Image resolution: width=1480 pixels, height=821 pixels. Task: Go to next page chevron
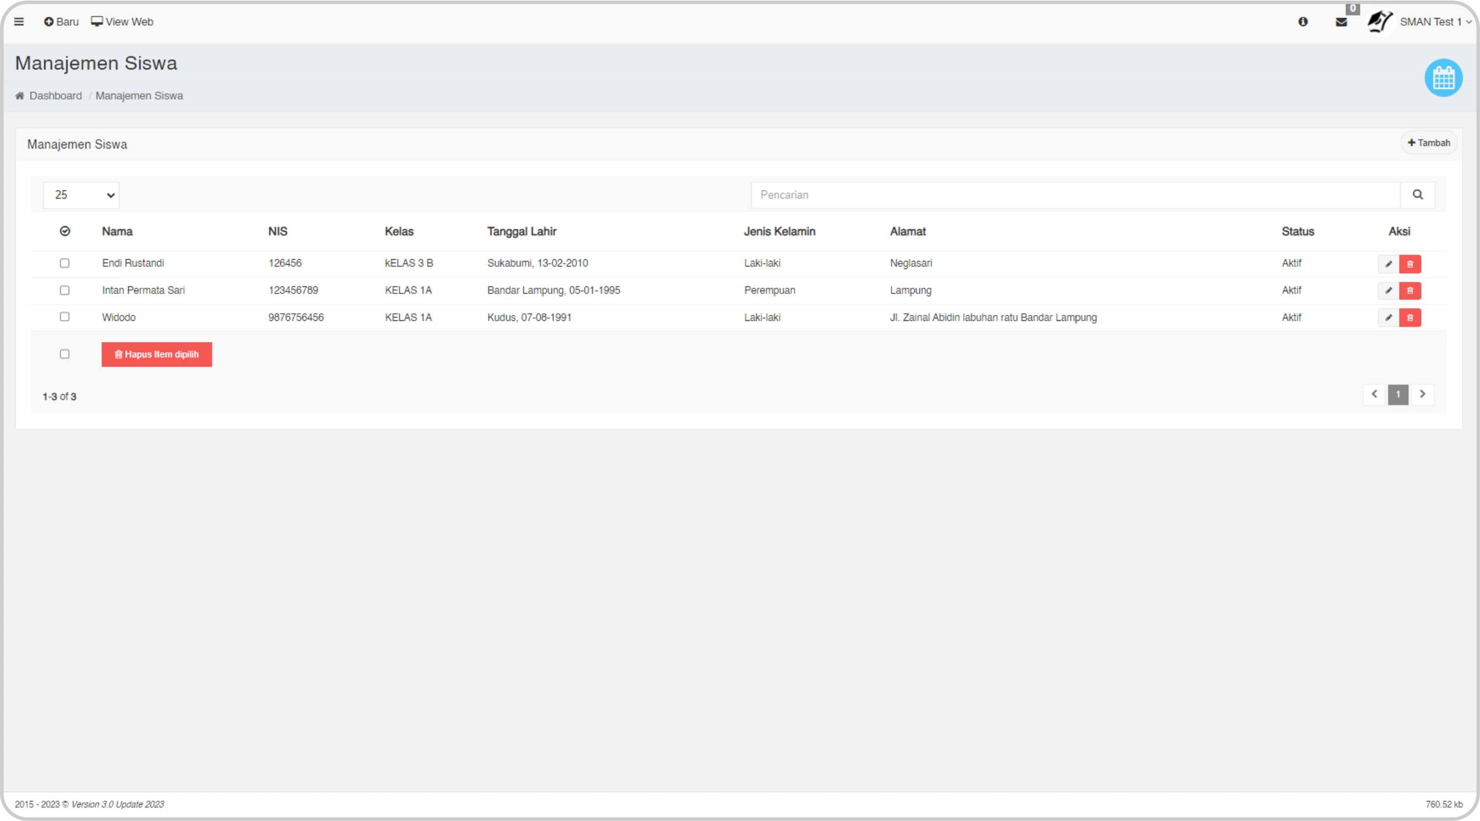point(1422,394)
